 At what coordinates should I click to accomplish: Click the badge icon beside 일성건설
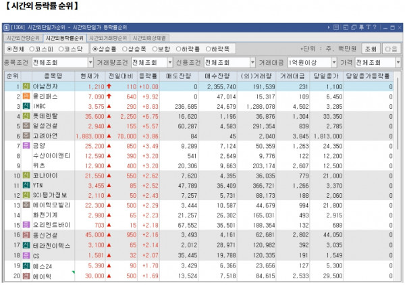(26, 126)
